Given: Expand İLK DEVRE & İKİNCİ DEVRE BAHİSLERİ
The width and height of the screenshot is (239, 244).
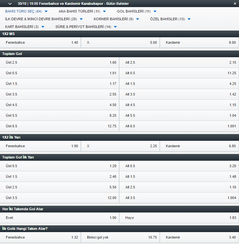Looking at the screenshot, I should pos(44,19).
